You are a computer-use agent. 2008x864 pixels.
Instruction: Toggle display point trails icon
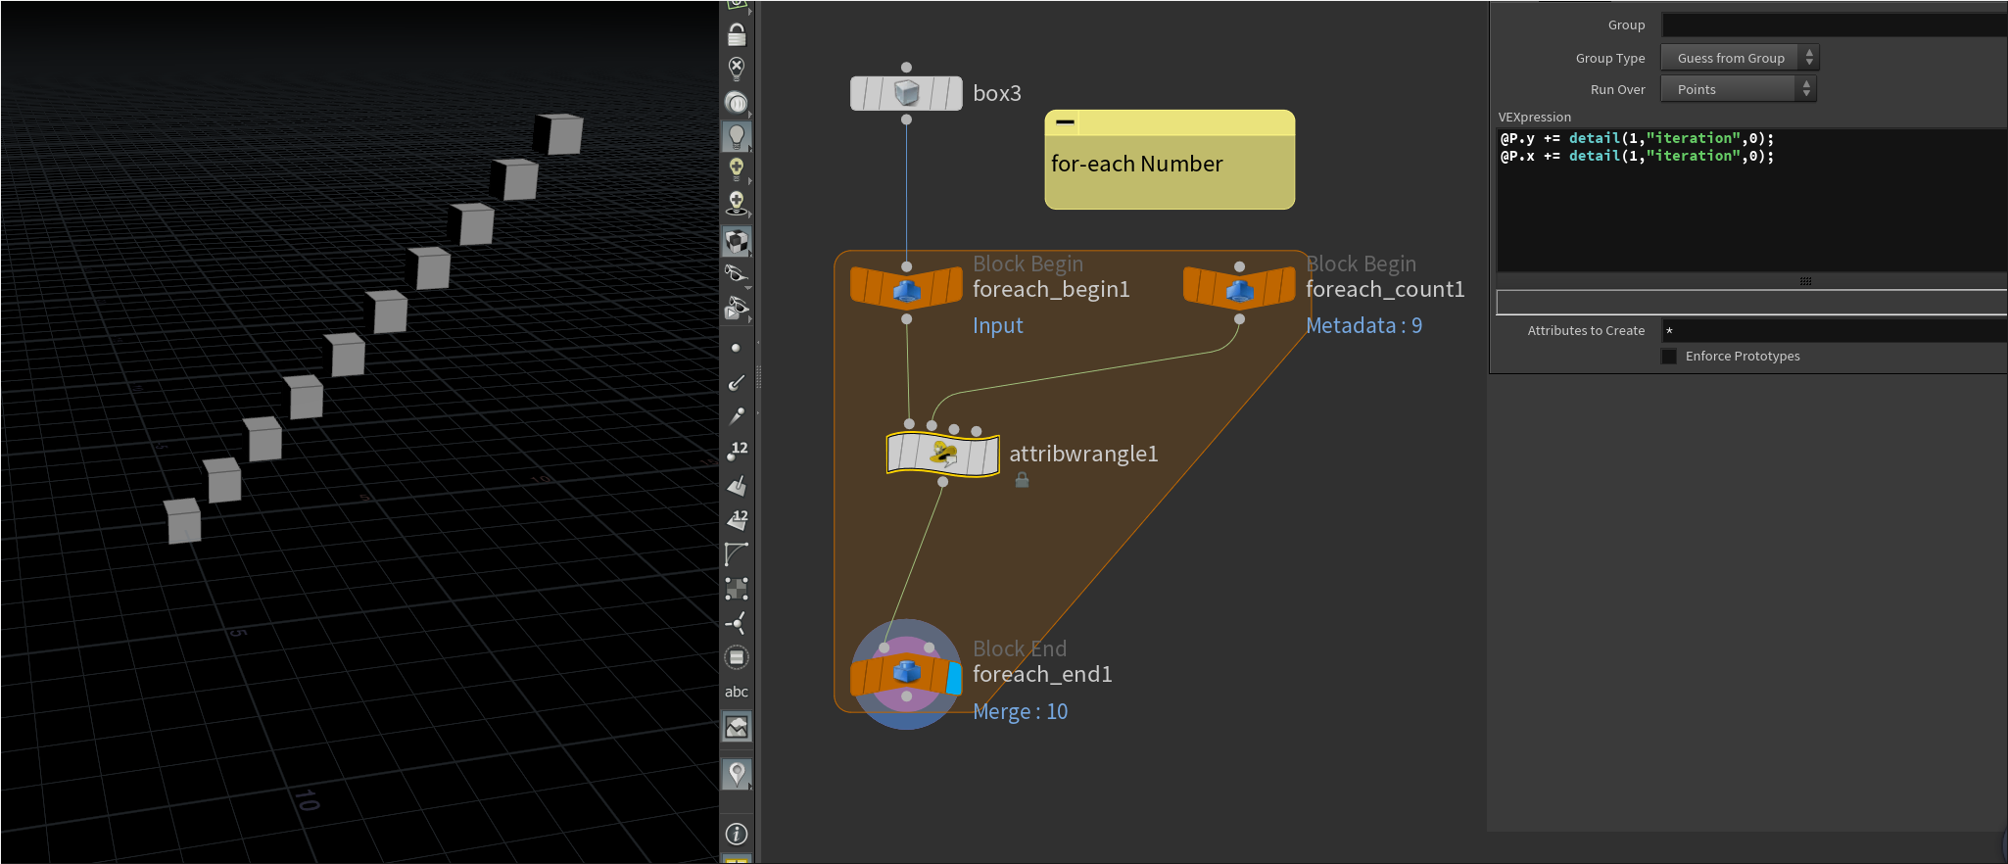[x=737, y=416]
